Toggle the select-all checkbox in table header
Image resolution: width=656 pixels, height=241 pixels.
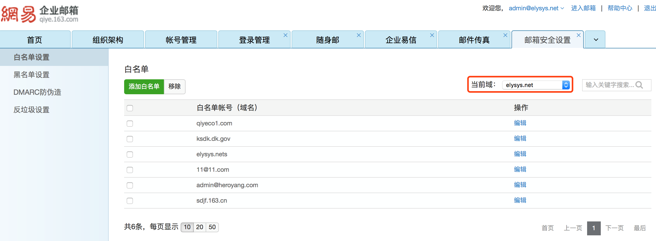(130, 108)
